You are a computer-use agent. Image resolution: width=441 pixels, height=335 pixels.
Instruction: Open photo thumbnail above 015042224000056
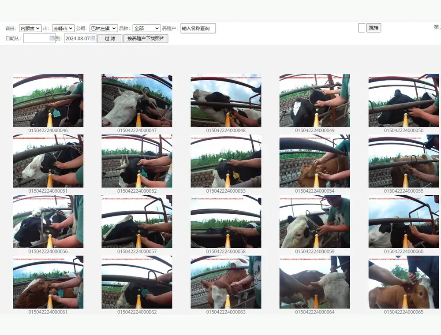pos(48,222)
